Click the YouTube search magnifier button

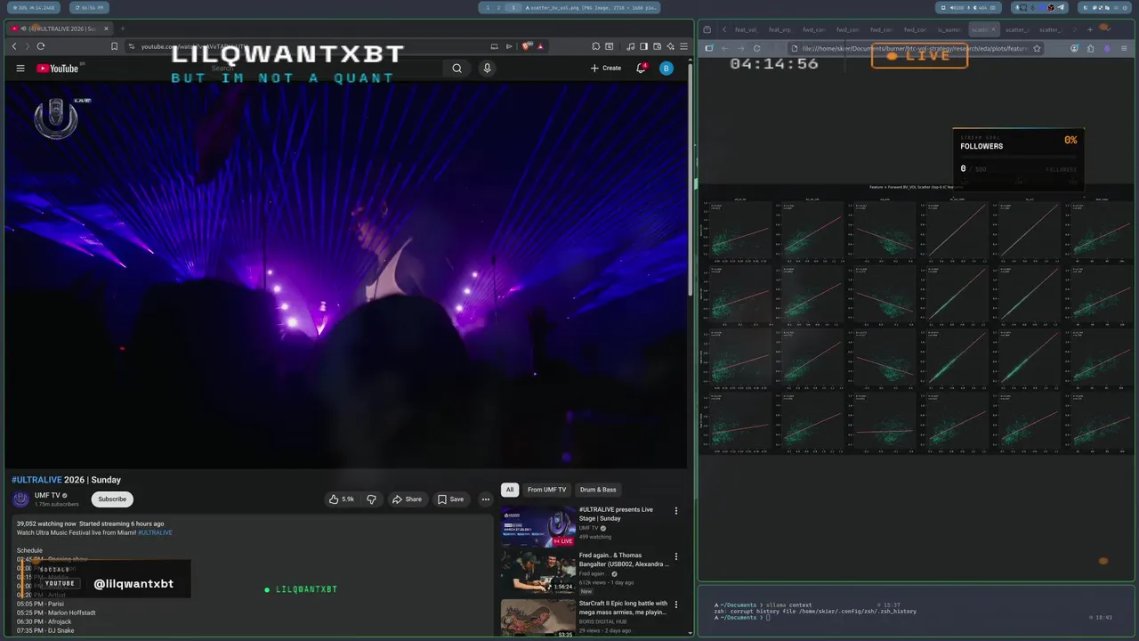(x=456, y=68)
